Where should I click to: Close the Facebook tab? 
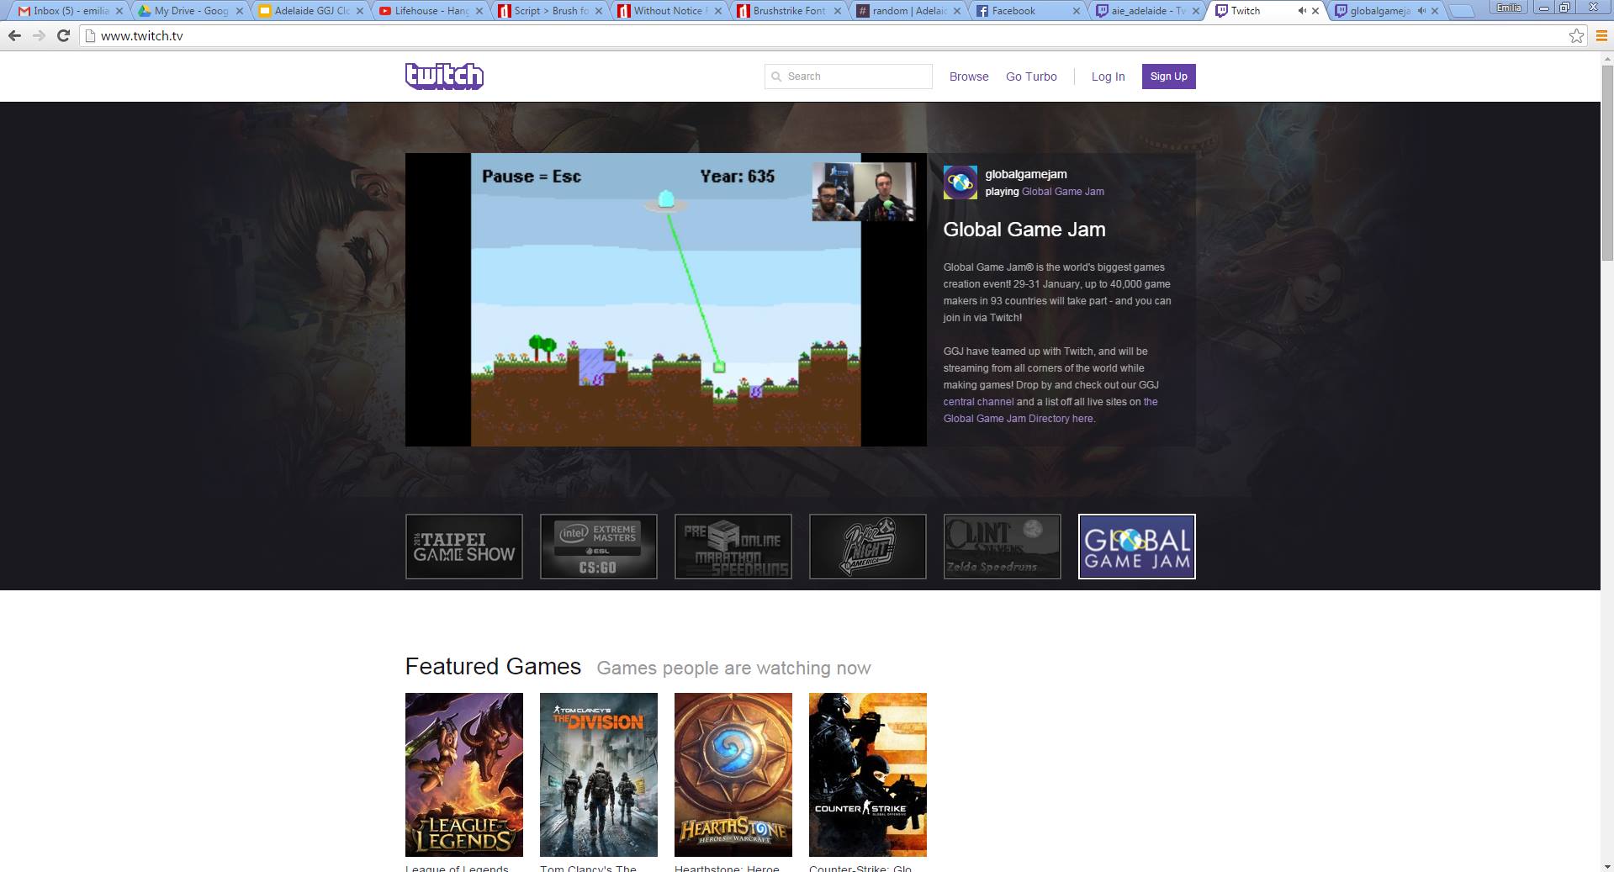coord(1077,11)
